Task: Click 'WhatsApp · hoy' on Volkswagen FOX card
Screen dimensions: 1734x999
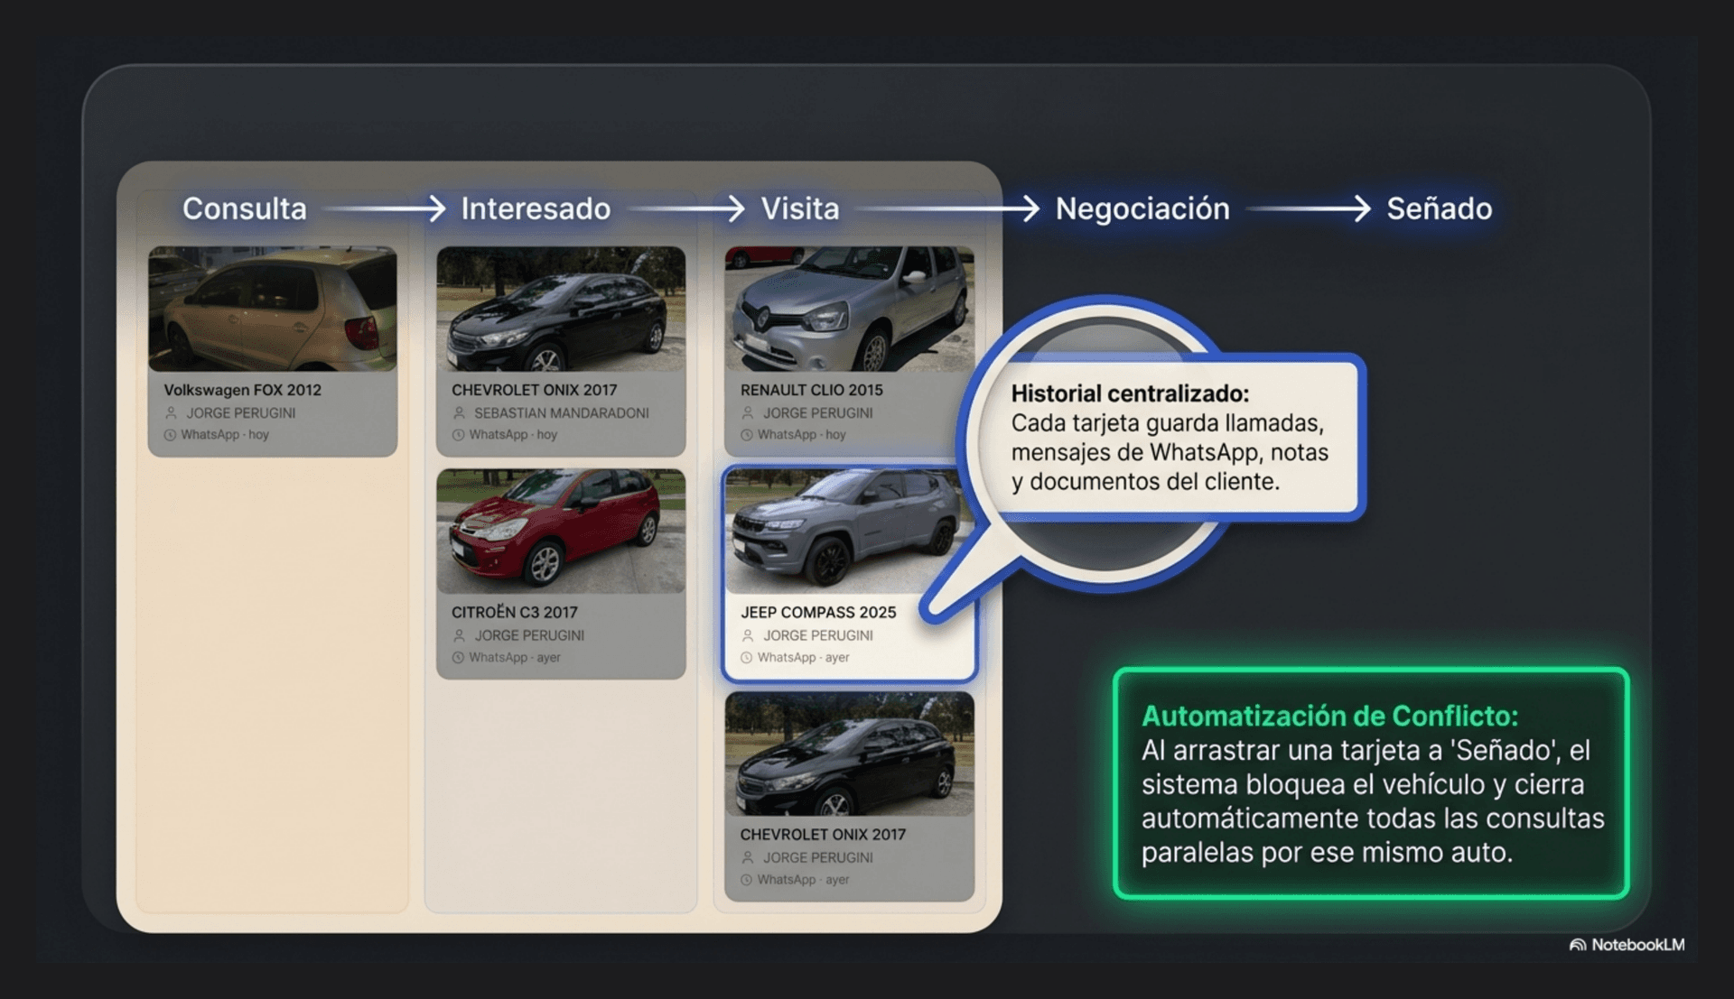Action: point(225,435)
